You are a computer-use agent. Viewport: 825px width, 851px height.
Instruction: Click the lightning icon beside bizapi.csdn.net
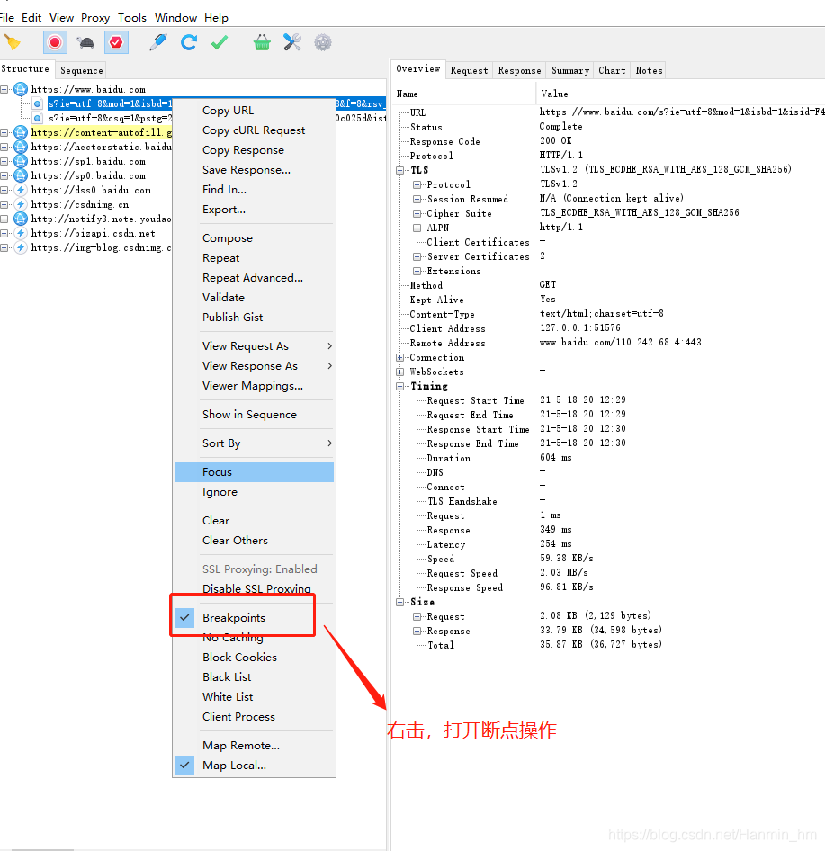[x=21, y=233]
